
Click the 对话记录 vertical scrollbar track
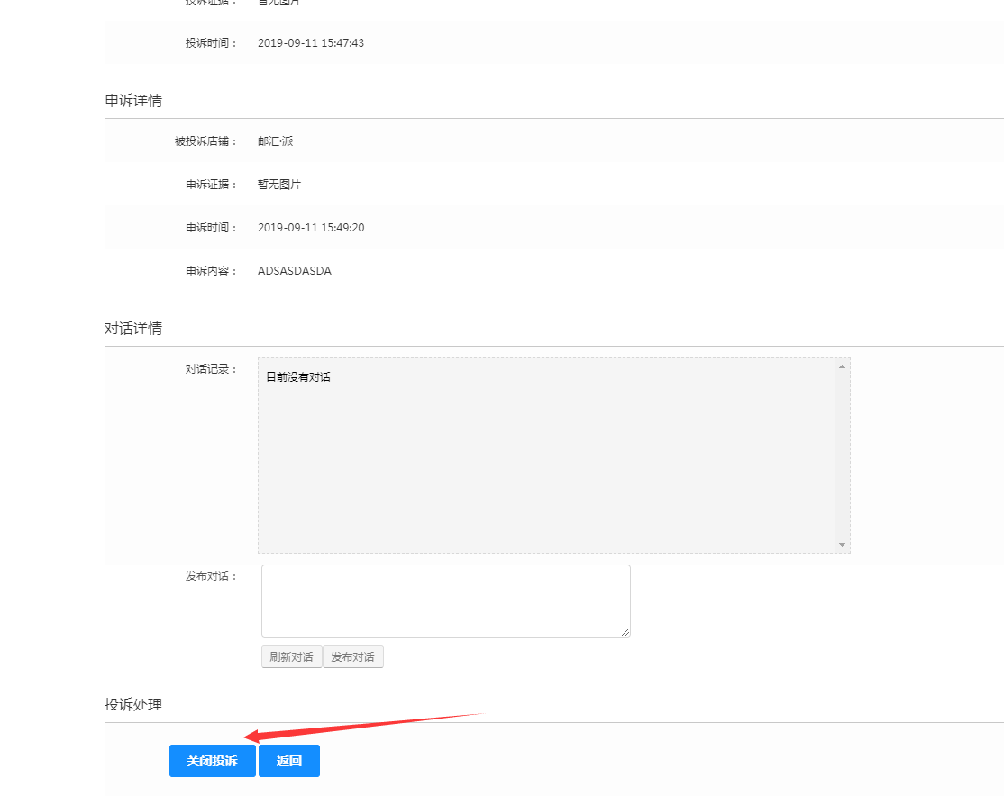[x=842, y=455]
